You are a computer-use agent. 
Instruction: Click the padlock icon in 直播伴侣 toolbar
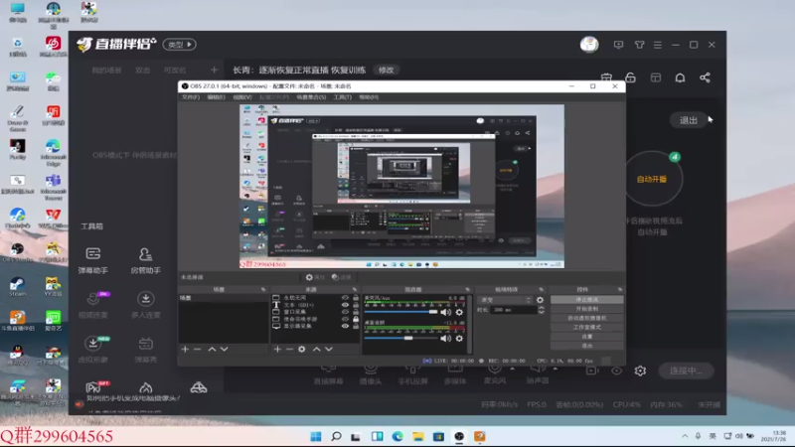tap(630, 77)
